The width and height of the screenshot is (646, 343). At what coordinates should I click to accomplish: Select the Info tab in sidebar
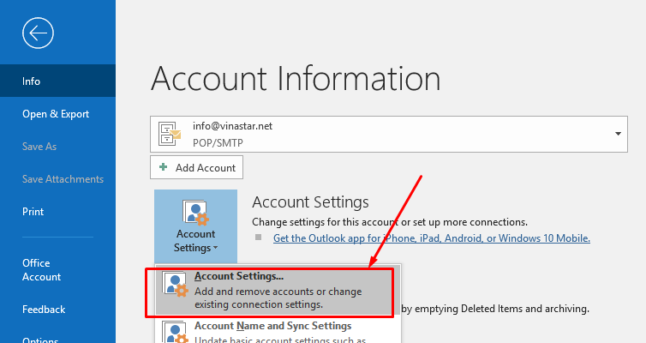[32, 81]
